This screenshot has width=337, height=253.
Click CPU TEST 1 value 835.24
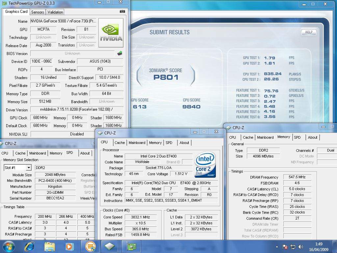(x=272, y=74)
